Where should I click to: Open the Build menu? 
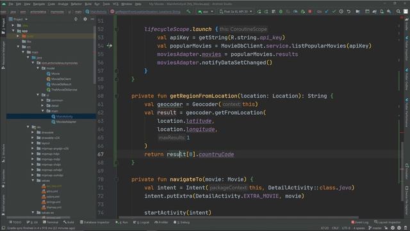coord(88,4)
